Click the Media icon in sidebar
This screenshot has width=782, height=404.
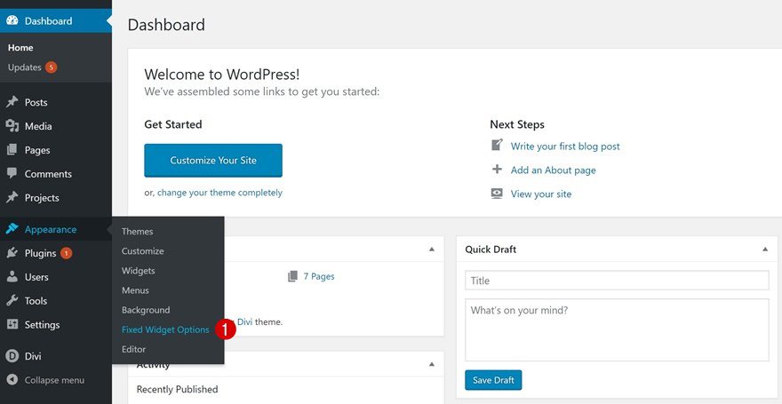pyautogui.click(x=12, y=126)
